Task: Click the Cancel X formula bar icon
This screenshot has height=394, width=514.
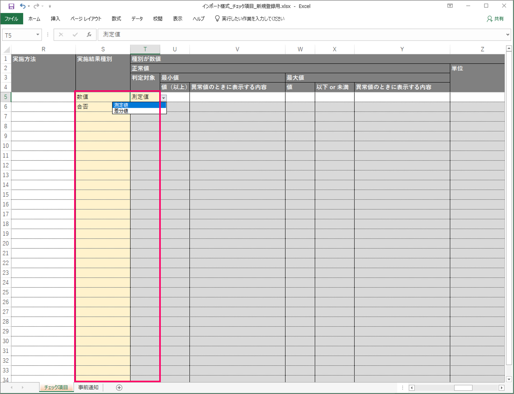Action: 61,35
